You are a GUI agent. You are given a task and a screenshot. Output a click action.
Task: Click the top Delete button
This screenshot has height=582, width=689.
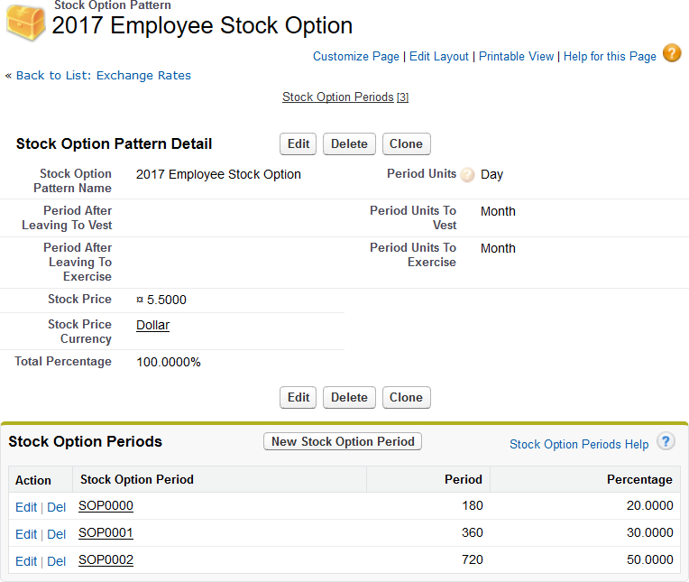349,143
